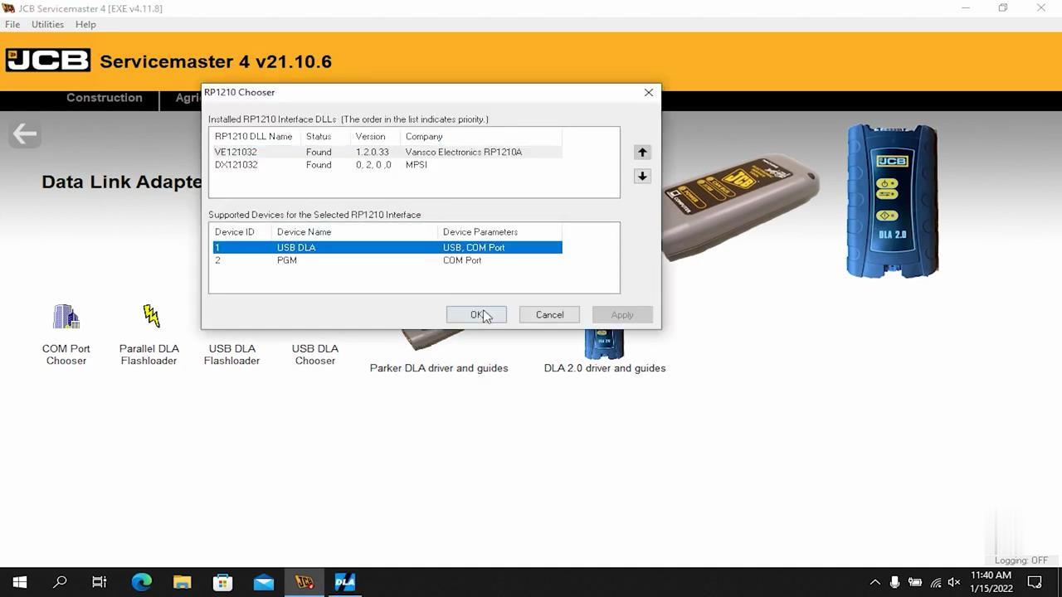This screenshot has width=1062, height=597.
Task: Switch to the Construction tab
Action: [105, 98]
